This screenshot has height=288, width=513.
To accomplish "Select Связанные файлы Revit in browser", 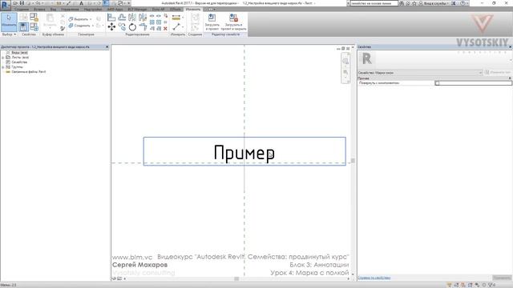I will (x=29, y=72).
